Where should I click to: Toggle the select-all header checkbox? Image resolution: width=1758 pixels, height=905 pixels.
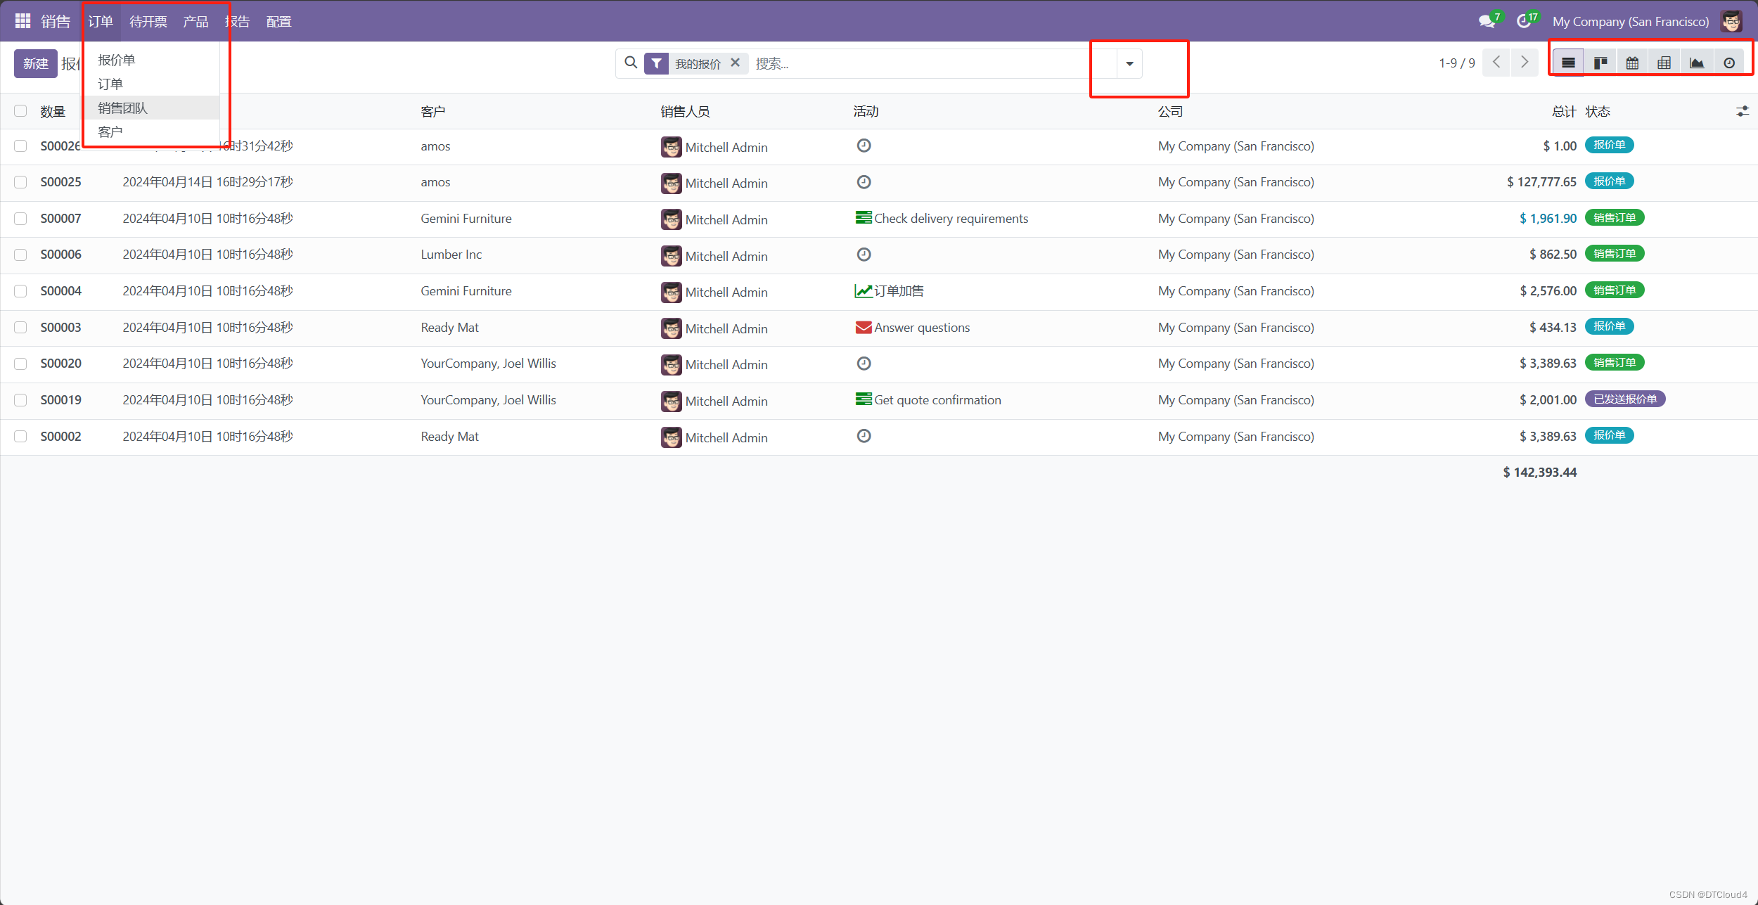click(x=20, y=111)
